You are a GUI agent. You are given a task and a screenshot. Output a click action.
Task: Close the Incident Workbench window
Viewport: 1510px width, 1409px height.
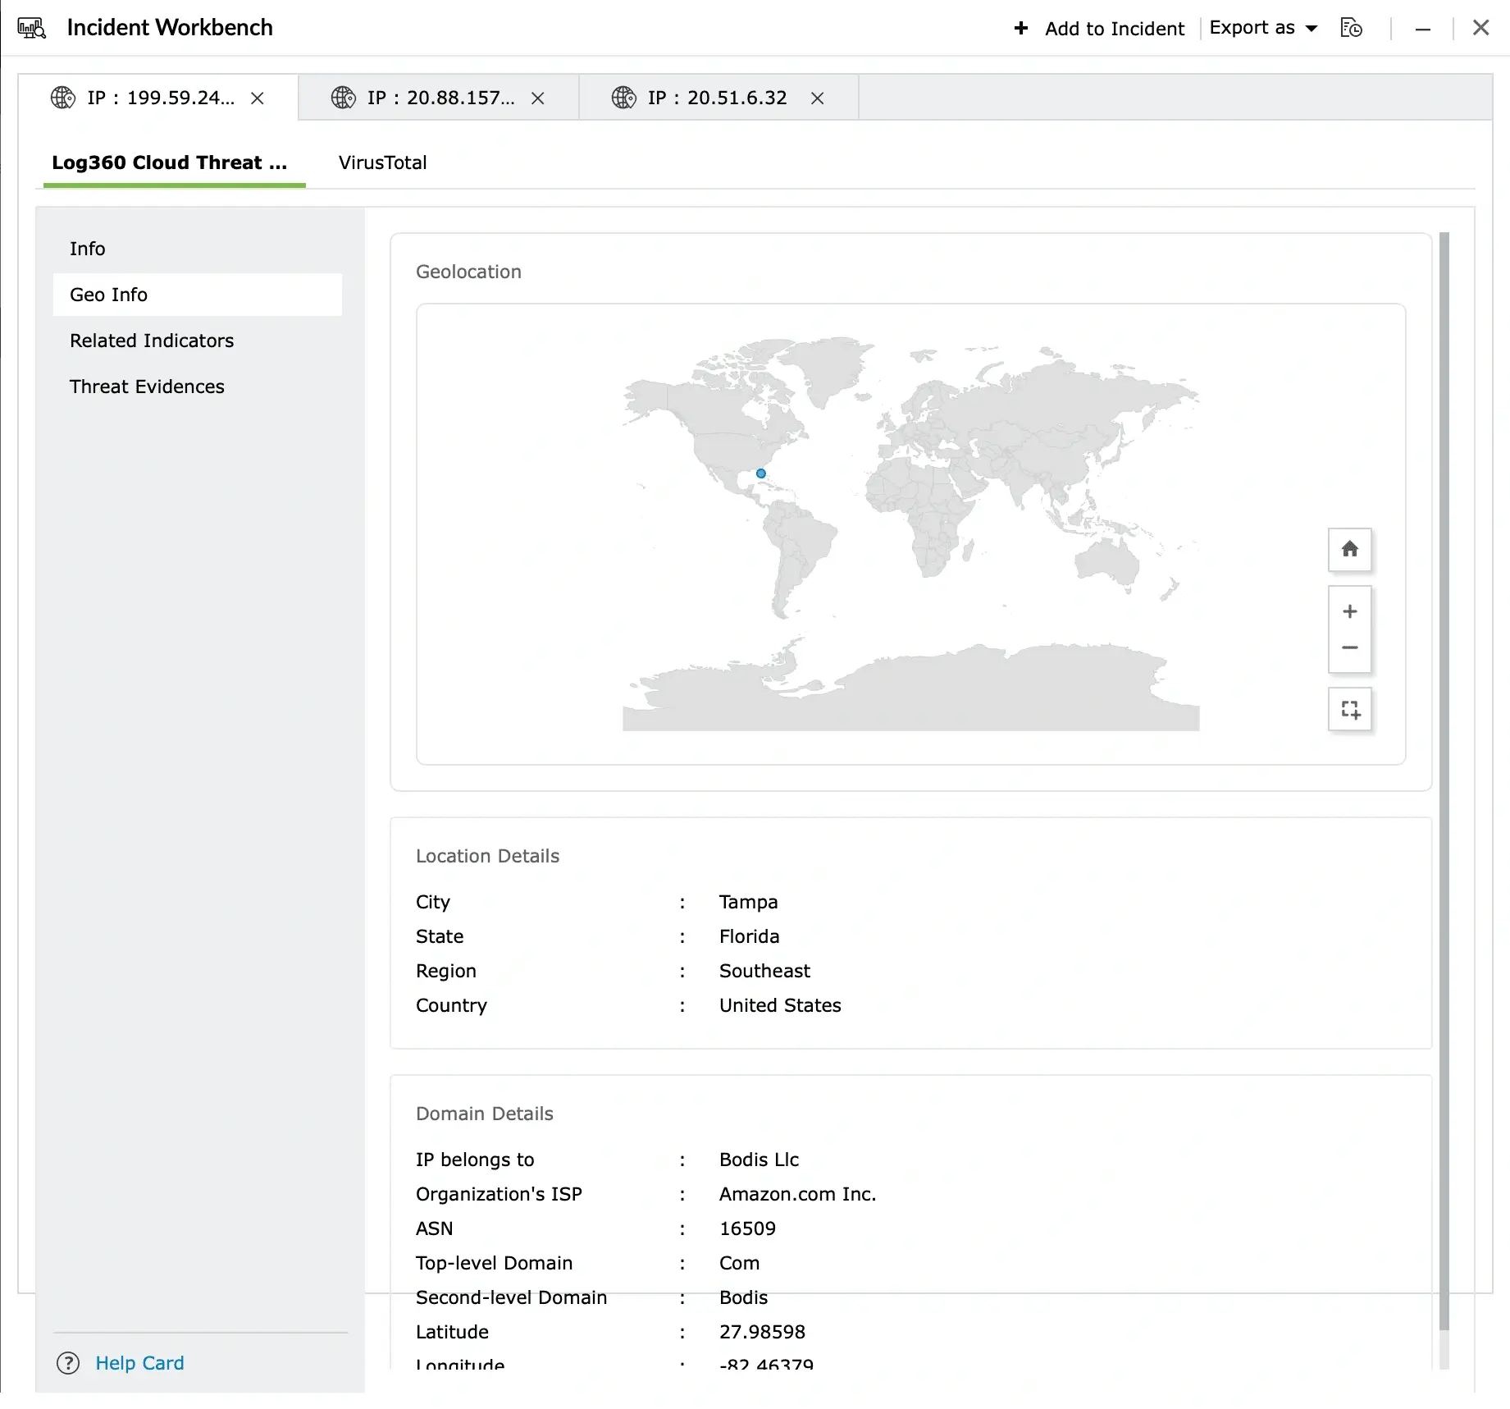point(1480,28)
